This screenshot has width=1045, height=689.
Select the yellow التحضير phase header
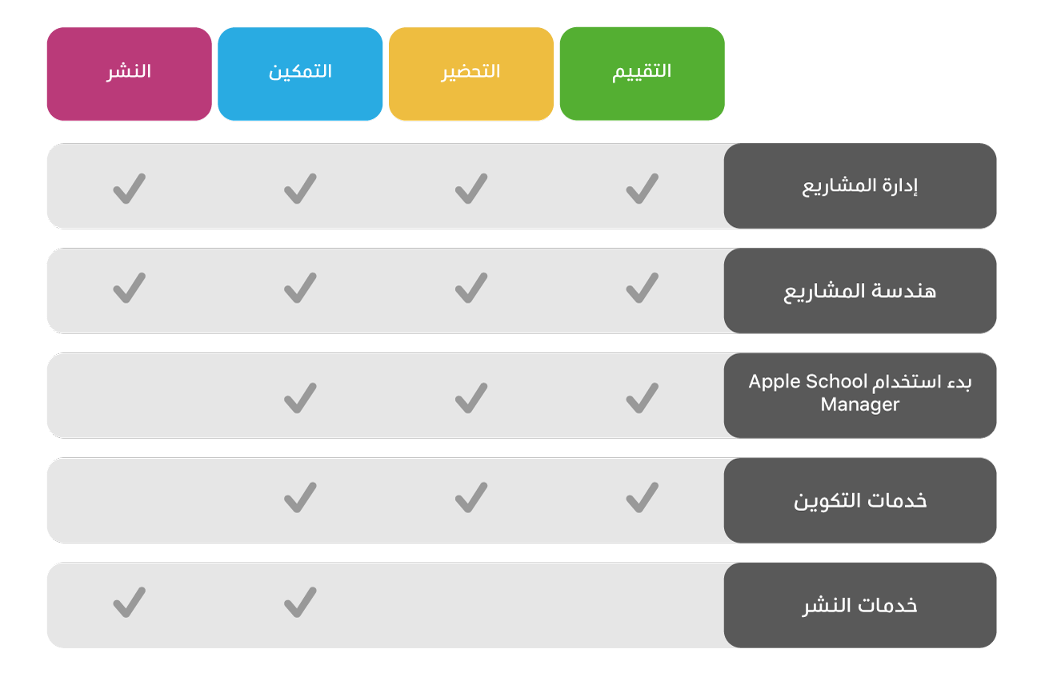pos(470,74)
